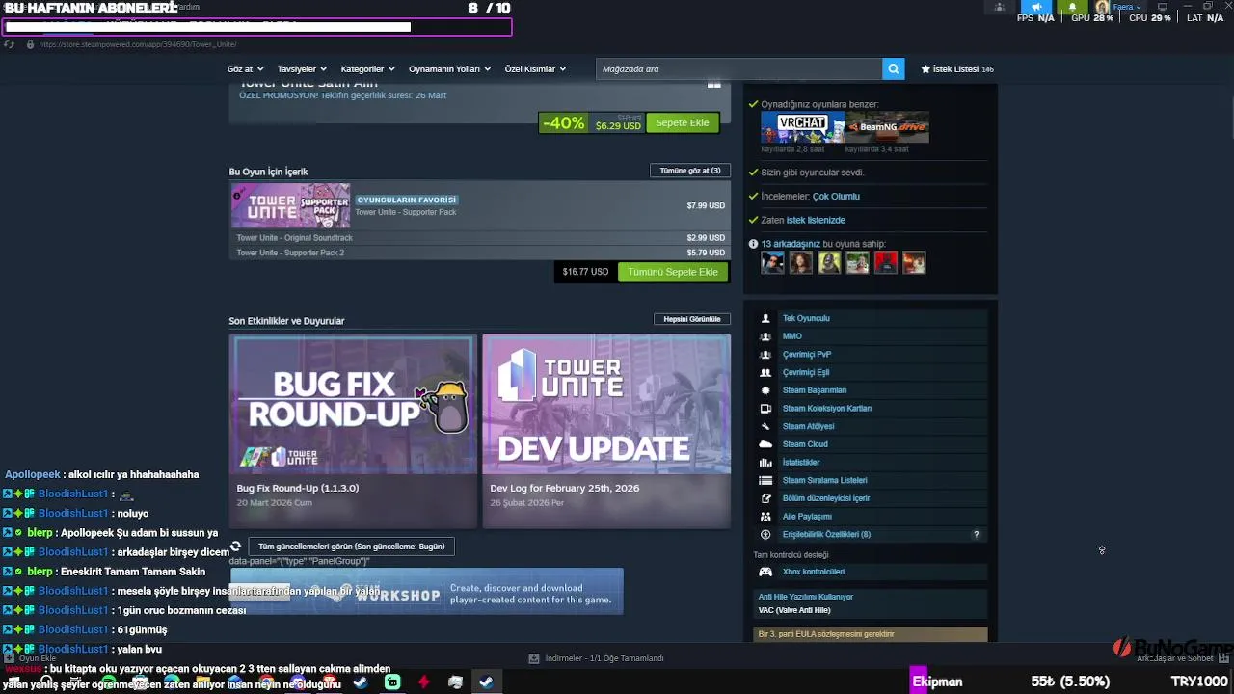Expand the Tavsiyeler dropdown
Viewport: 1234px width, 694px height.
tap(302, 69)
